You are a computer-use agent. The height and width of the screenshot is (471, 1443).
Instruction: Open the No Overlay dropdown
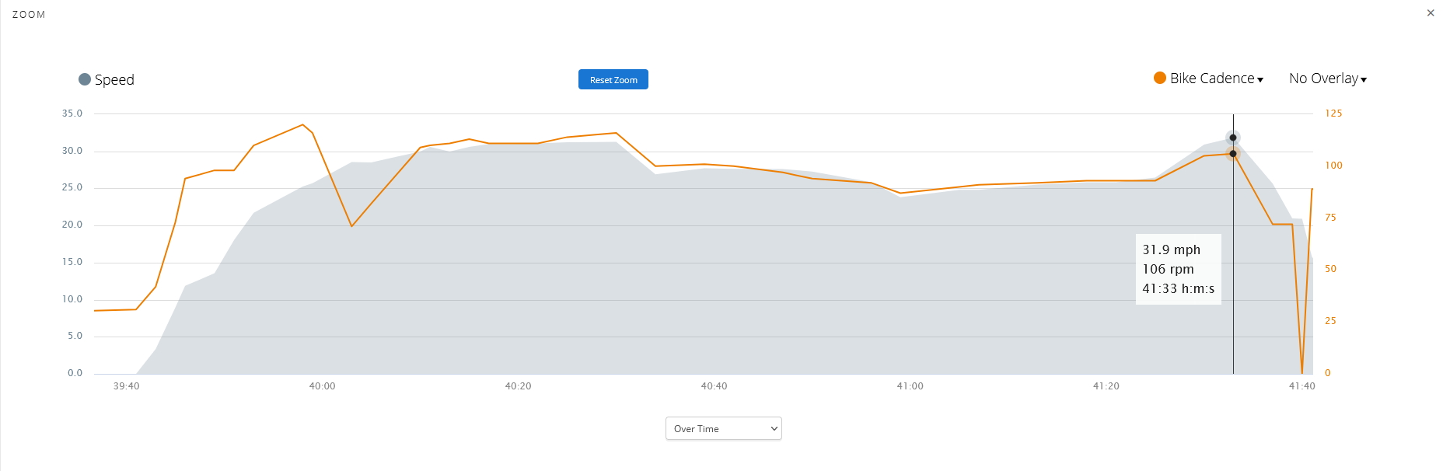pos(1328,78)
